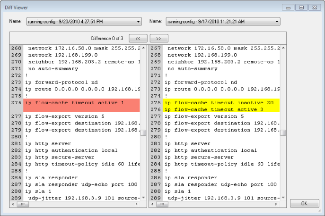Click right line 267 network 172.16.58.0

click(x=224, y=48)
